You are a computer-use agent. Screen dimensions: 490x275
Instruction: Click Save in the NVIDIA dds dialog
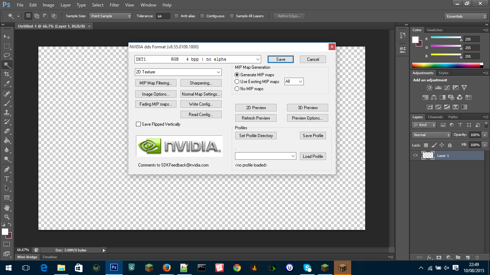pos(281,59)
